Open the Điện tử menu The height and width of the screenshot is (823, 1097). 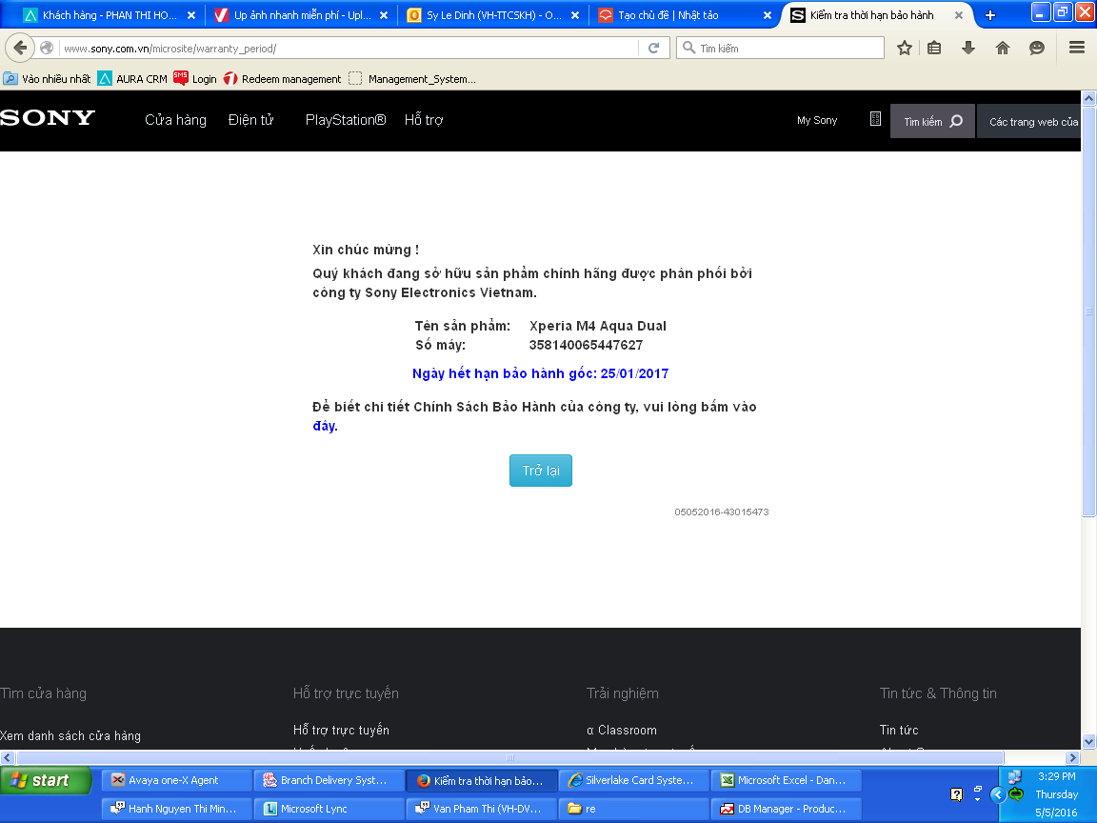[250, 120]
